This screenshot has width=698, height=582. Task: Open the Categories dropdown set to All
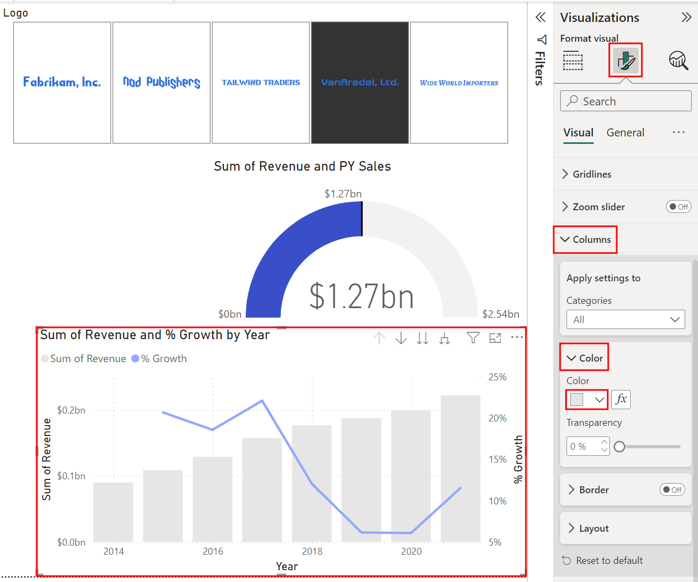625,319
